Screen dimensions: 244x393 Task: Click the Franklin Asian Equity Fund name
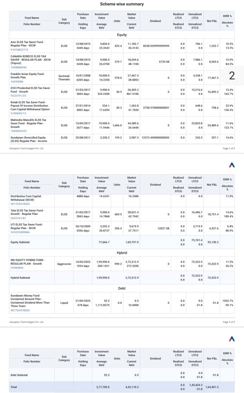[27, 76]
